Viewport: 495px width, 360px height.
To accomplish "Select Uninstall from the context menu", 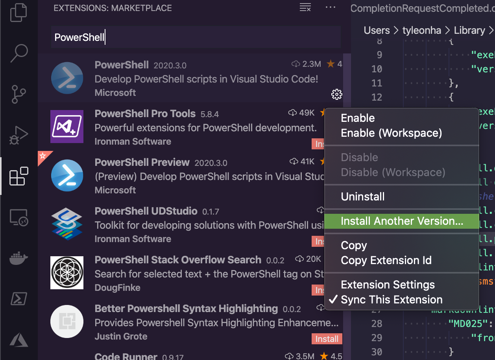I will click(x=401, y=197).
